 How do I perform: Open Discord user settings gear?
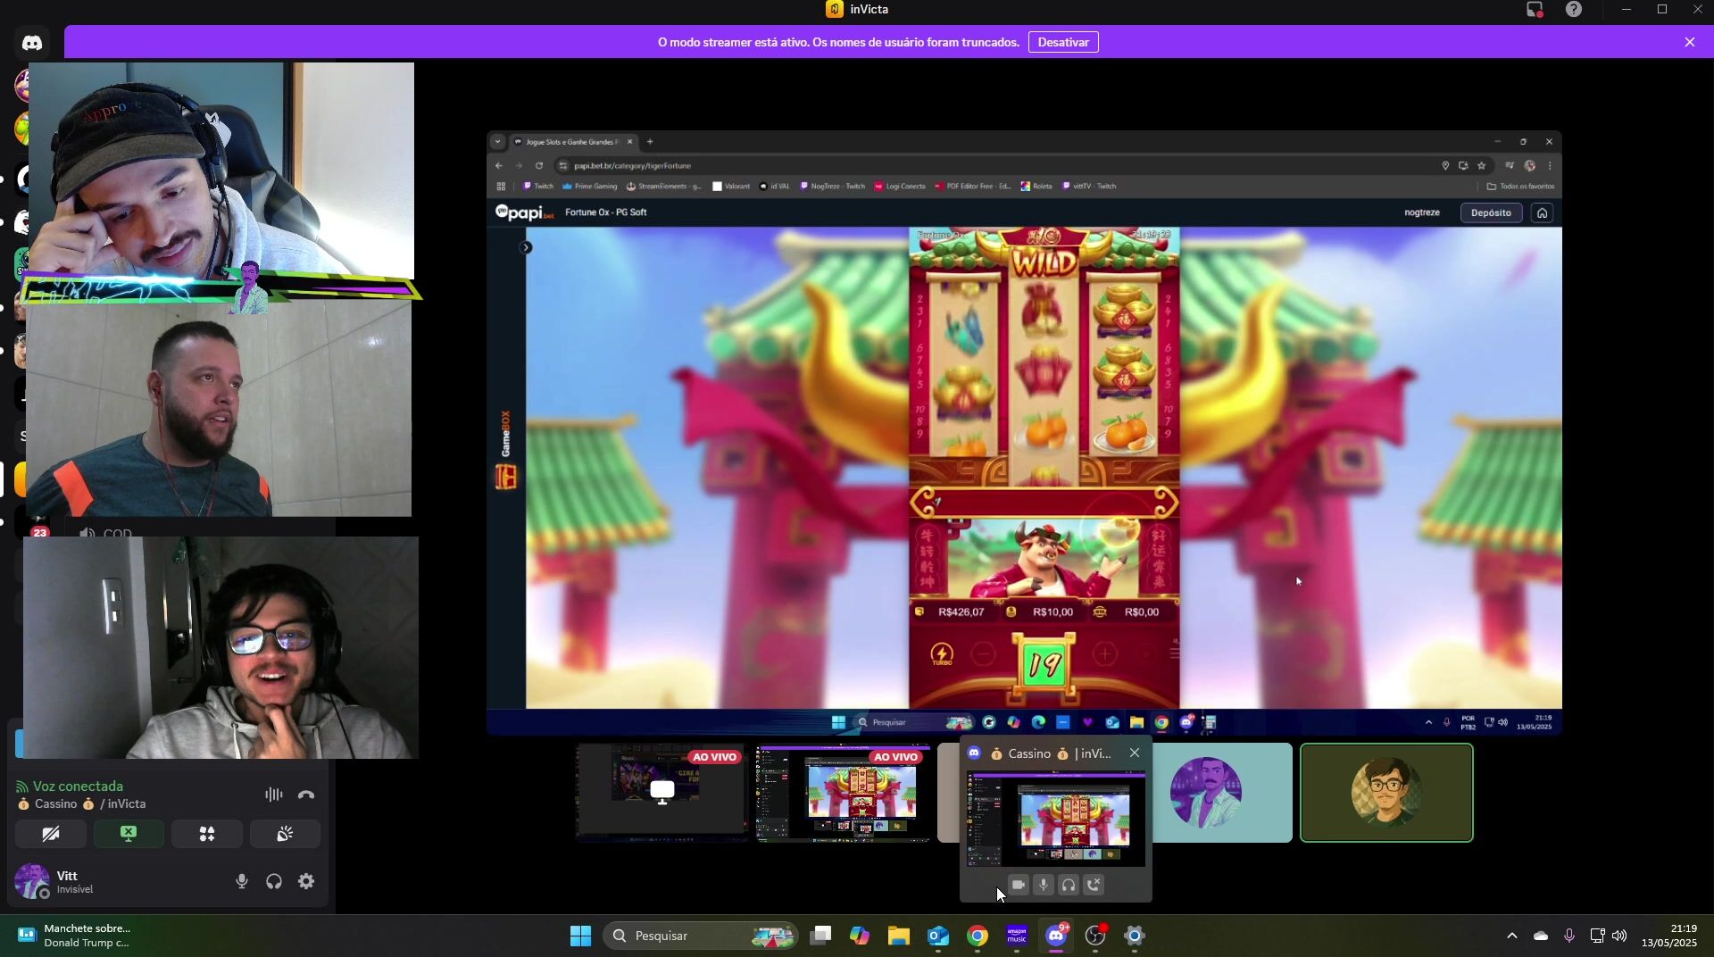tap(306, 881)
